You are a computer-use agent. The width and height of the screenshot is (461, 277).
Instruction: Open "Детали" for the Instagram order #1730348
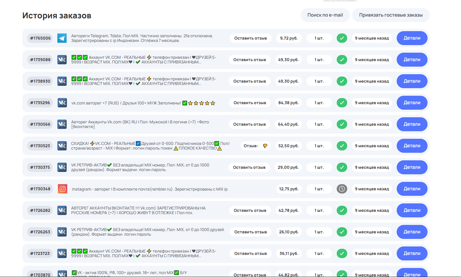[412, 189]
